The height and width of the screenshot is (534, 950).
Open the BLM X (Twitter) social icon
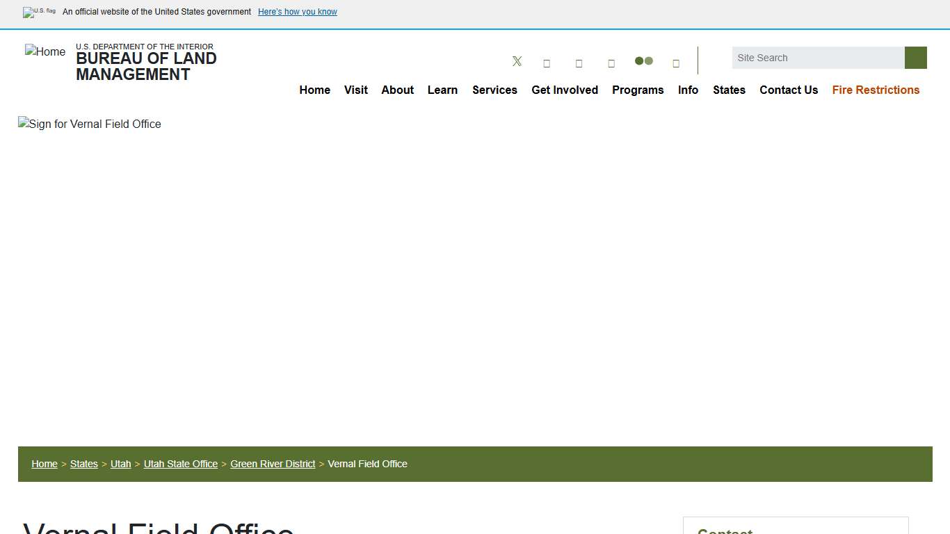pos(517,61)
